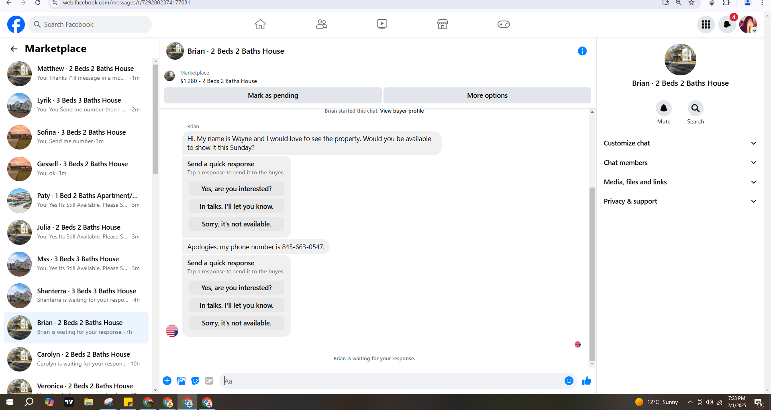This screenshot has width=771, height=410.
Task: Open Brian listing thumbnail in right panel
Action: pos(680,59)
